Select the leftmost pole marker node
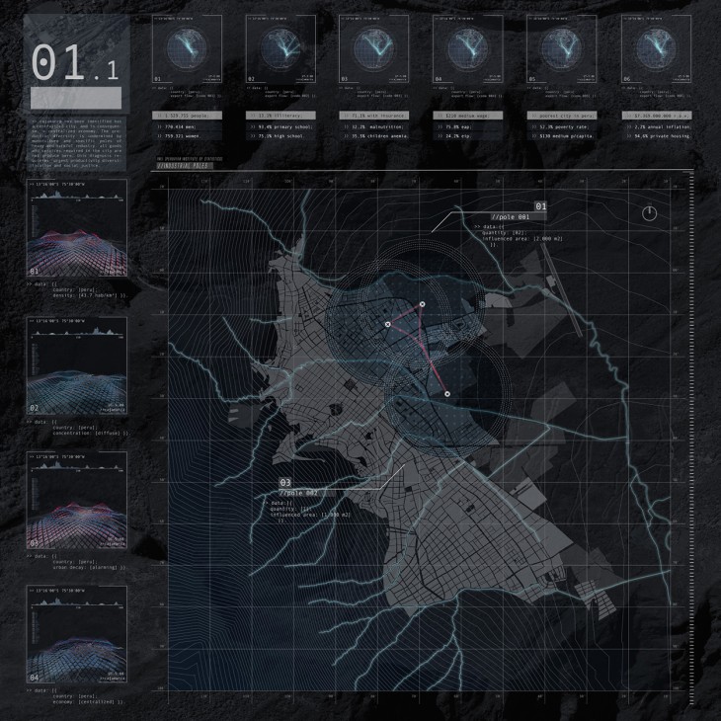 click(388, 324)
